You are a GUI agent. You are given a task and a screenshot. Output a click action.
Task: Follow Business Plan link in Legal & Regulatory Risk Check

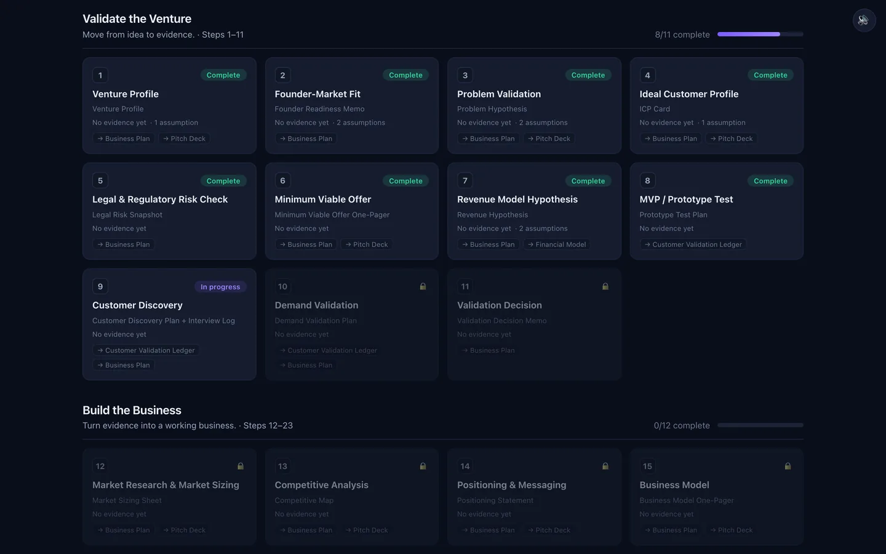click(x=124, y=244)
